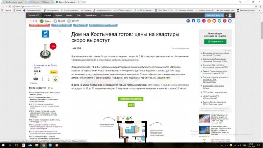The height and width of the screenshot is (148, 263).
Task: Click the green traffic score circle
Action: click(41, 21)
